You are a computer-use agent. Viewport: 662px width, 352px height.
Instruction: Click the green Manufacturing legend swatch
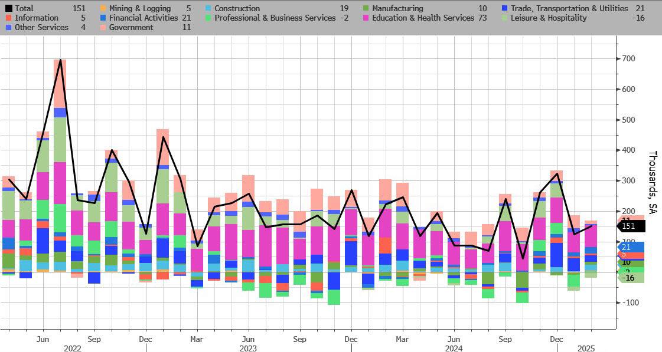(x=366, y=8)
